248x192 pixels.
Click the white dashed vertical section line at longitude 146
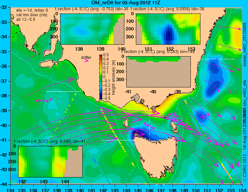pos(149,122)
